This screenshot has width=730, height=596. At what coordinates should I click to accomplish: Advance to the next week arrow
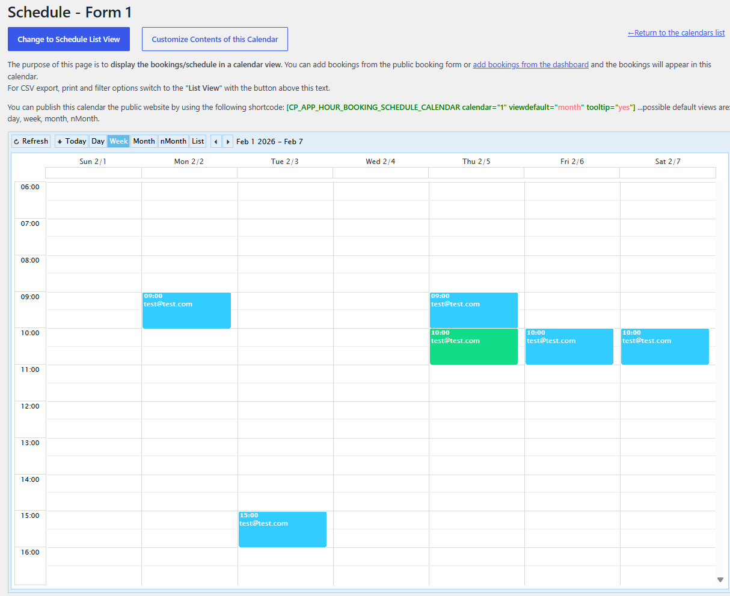[228, 141]
